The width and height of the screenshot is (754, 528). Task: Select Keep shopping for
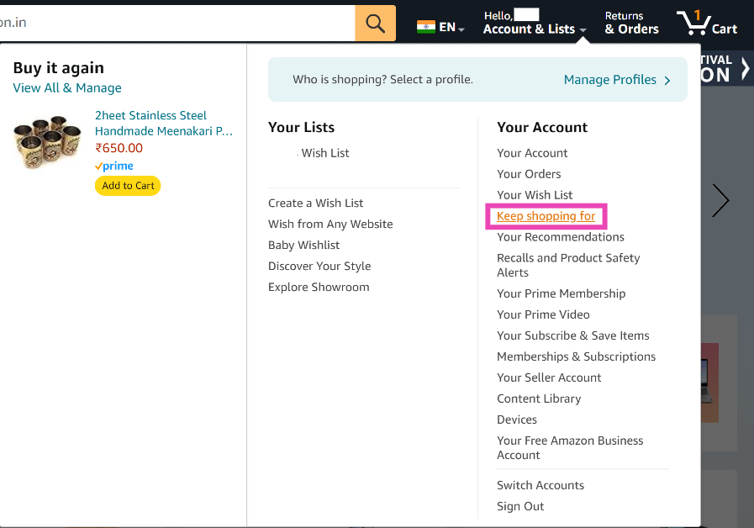point(546,216)
